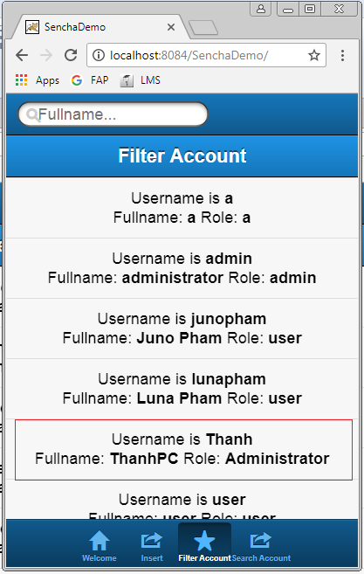Open the Welcome home tab
This screenshot has height=574, width=364.
pos(100,546)
